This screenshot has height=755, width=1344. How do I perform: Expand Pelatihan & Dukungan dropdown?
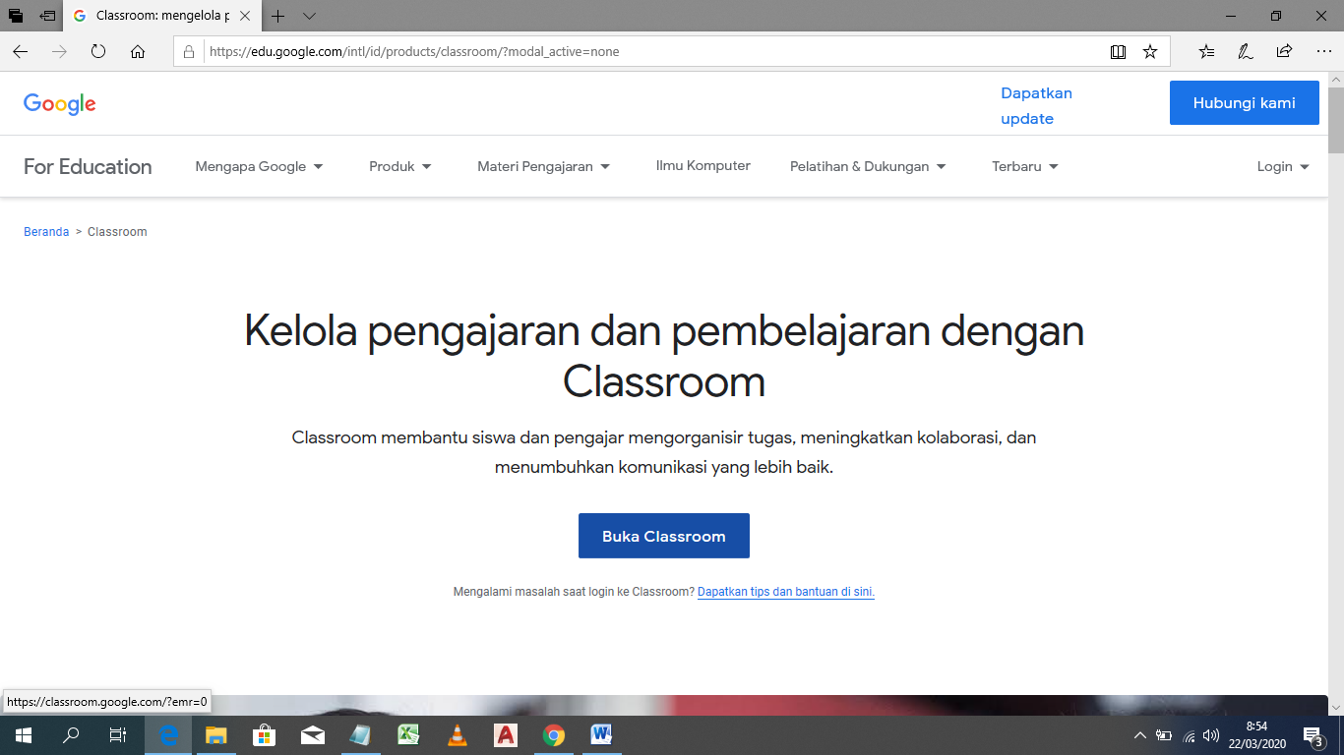coord(868,167)
